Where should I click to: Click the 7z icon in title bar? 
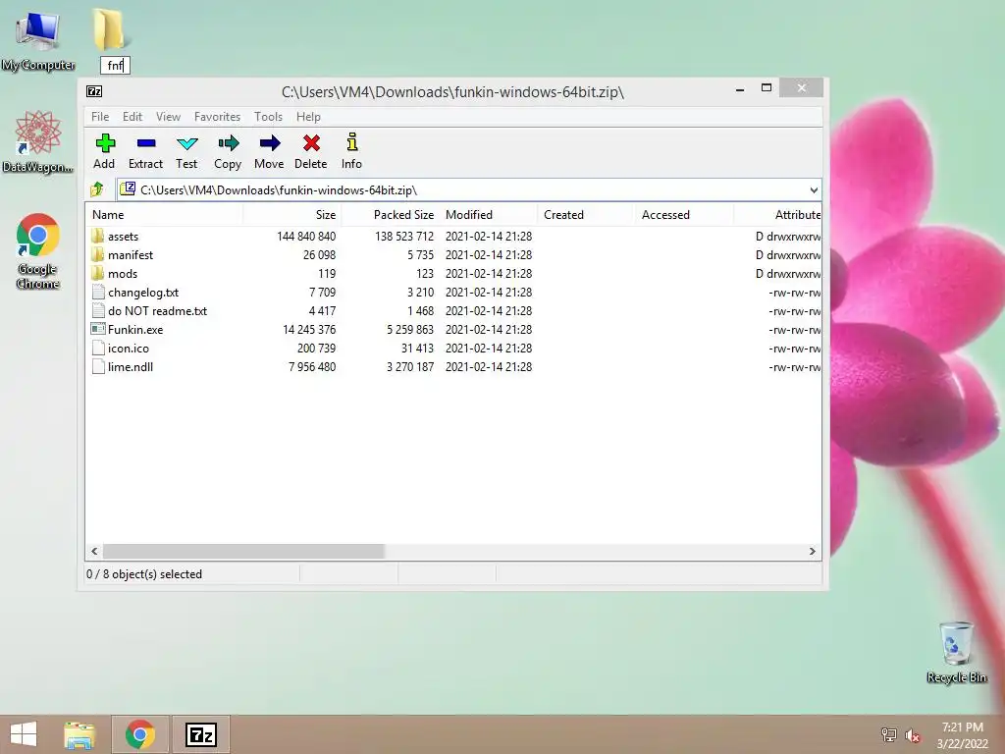pos(94,91)
